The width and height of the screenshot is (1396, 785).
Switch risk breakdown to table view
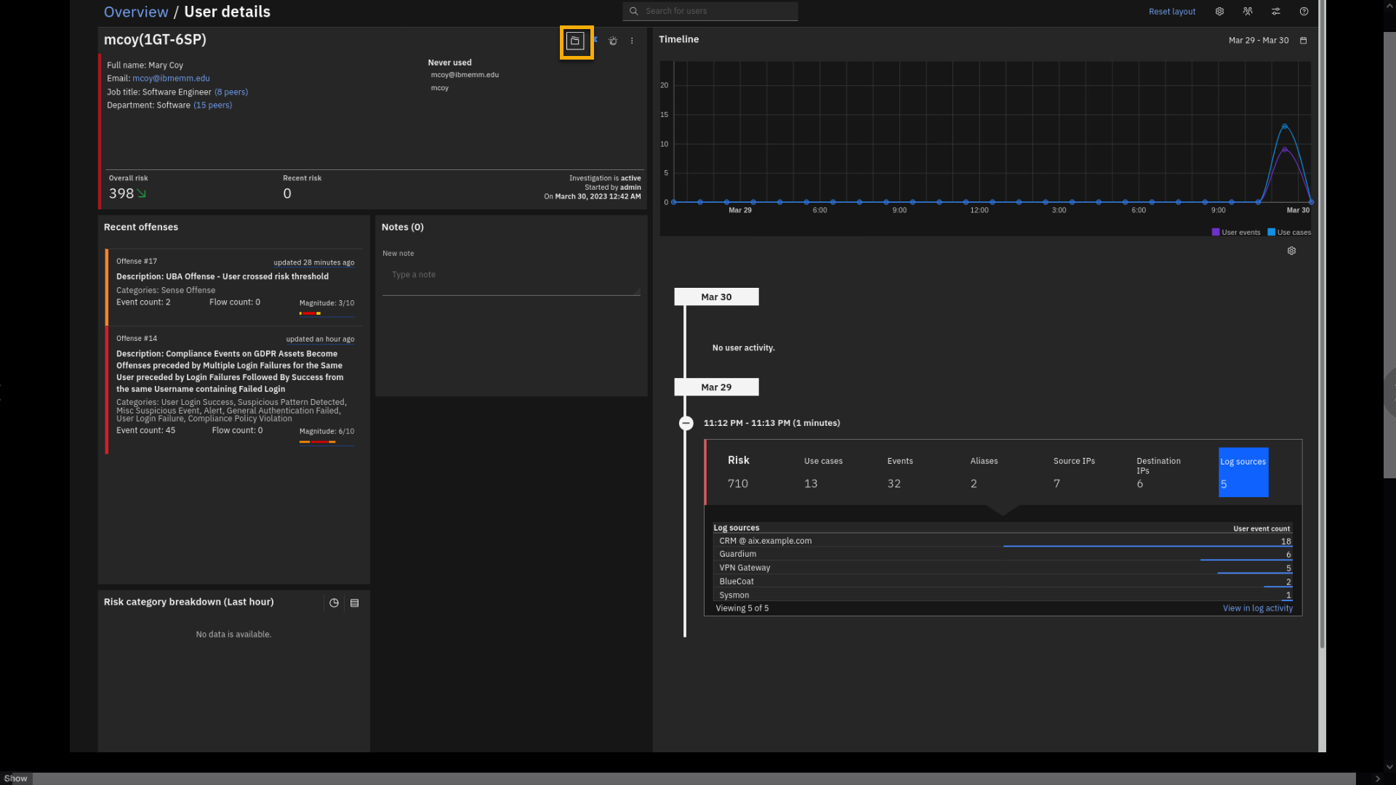[x=355, y=603]
